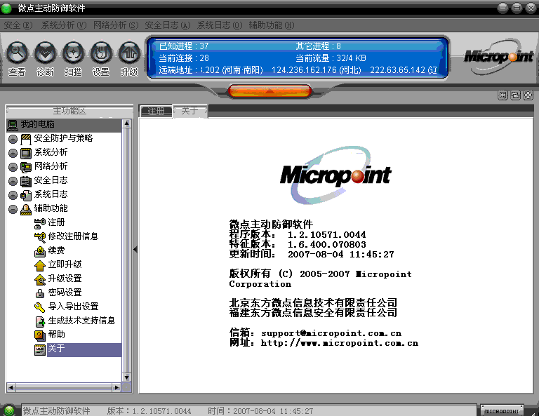Expand the 安全防护与策略 tree node
This screenshot has width=539, height=416.
tap(13, 139)
